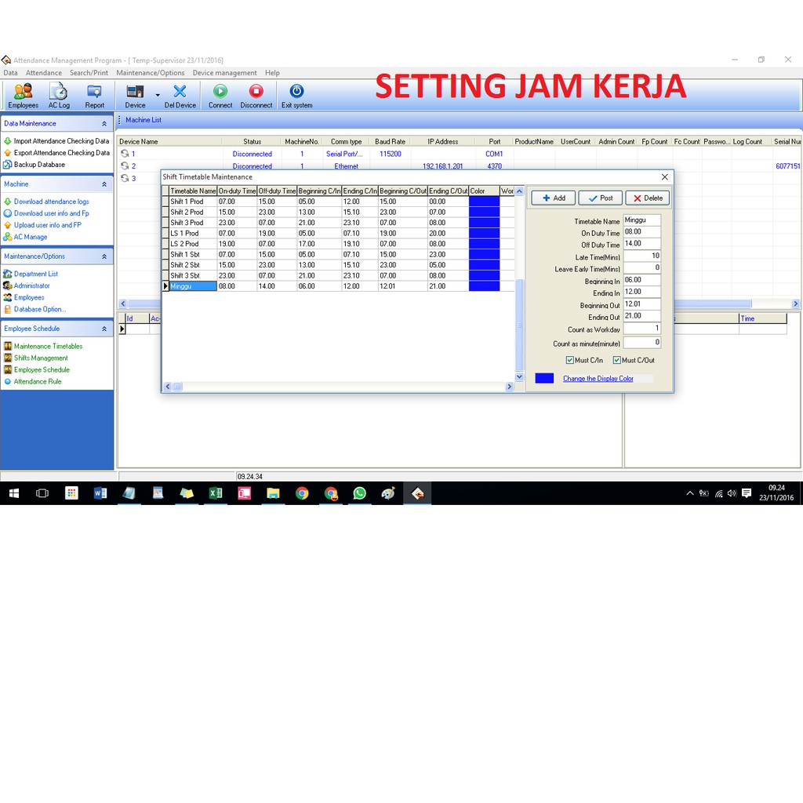
Task: Open Chrome from the Windows taskbar
Action: 302,493
